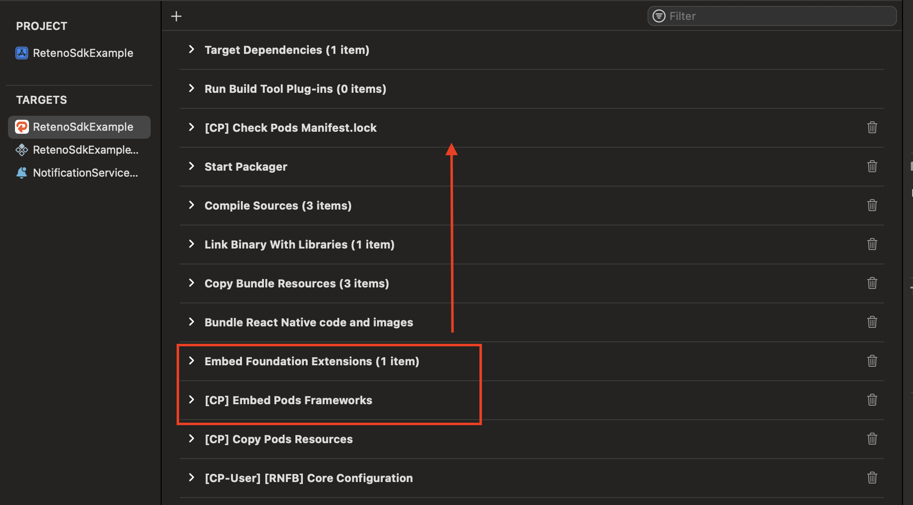The height and width of the screenshot is (505, 913).
Task: Delete the RNFB Core Configuration phase
Action: coord(872,478)
